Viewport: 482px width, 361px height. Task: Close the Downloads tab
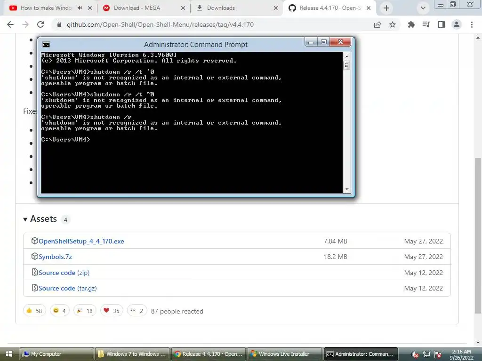click(276, 8)
